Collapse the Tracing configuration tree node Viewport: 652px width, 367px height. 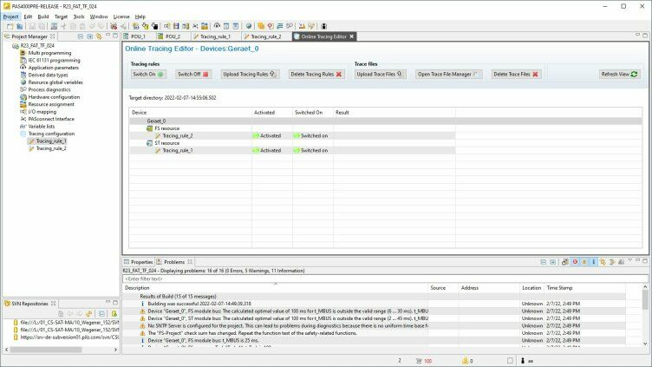pos(18,134)
